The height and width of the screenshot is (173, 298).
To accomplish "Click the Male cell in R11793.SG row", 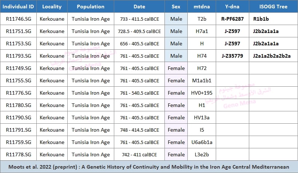I will click(176, 56).
